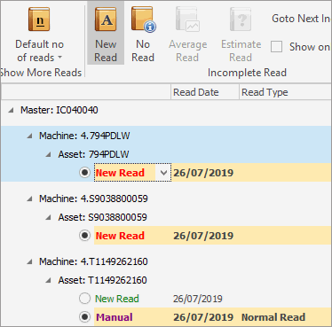This screenshot has width=332, height=327.
Task: Sort by the Read Date column header
Action: (205, 92)
